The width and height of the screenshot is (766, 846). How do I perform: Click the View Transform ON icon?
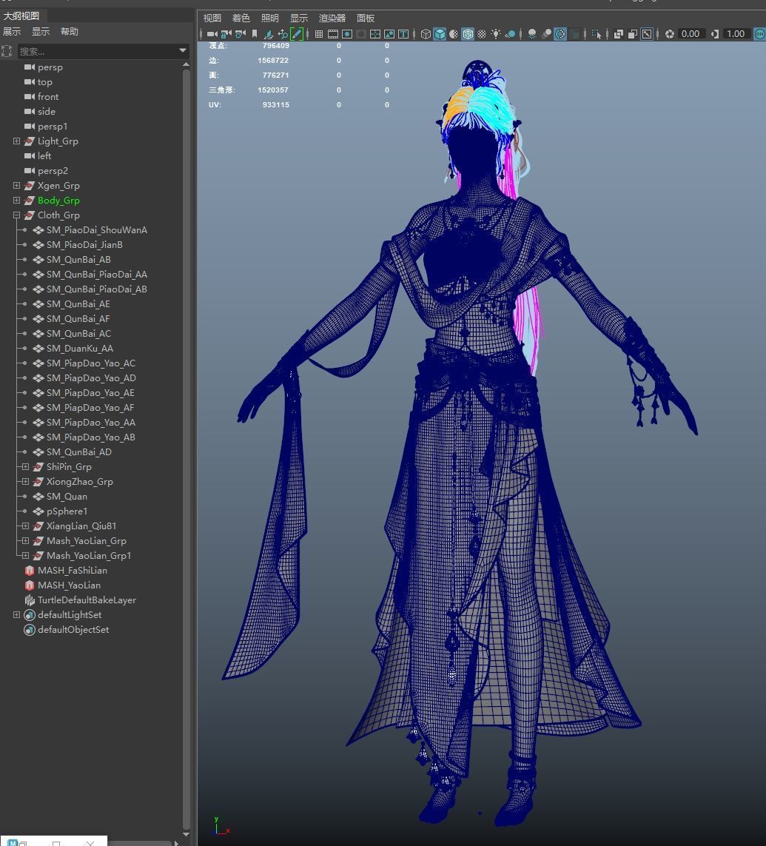[x=759, y=34]
